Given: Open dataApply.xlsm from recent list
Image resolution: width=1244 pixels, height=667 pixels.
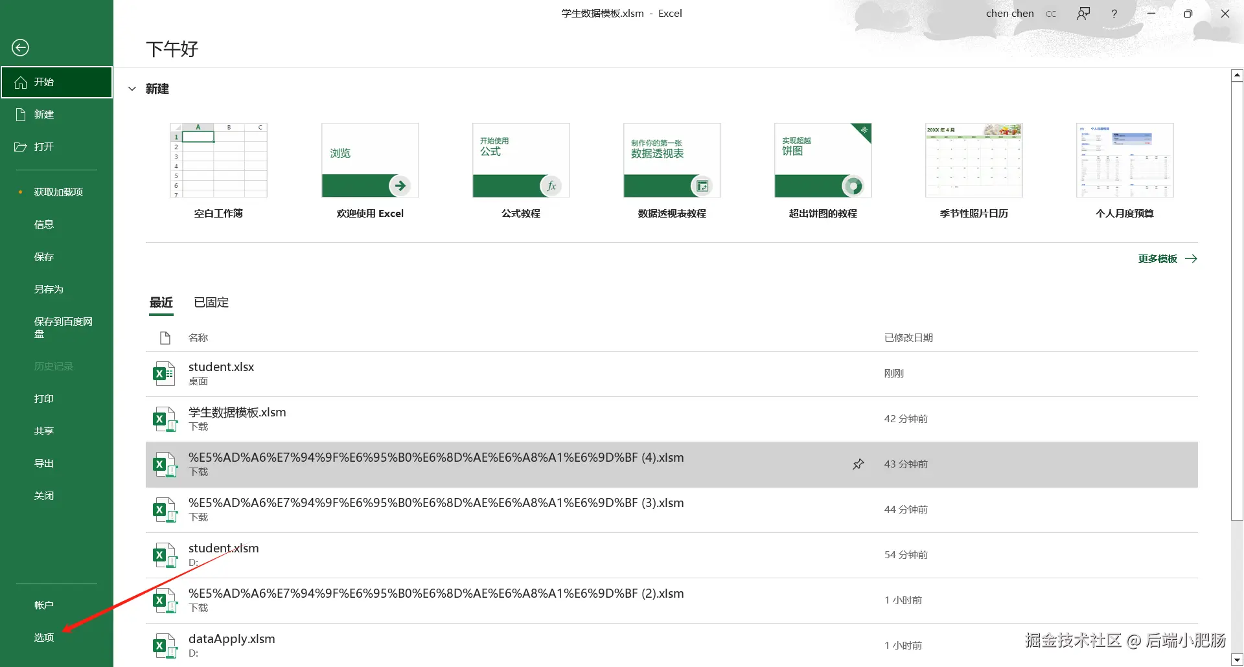Looking at the screenshot, I should tap(672, 645).
